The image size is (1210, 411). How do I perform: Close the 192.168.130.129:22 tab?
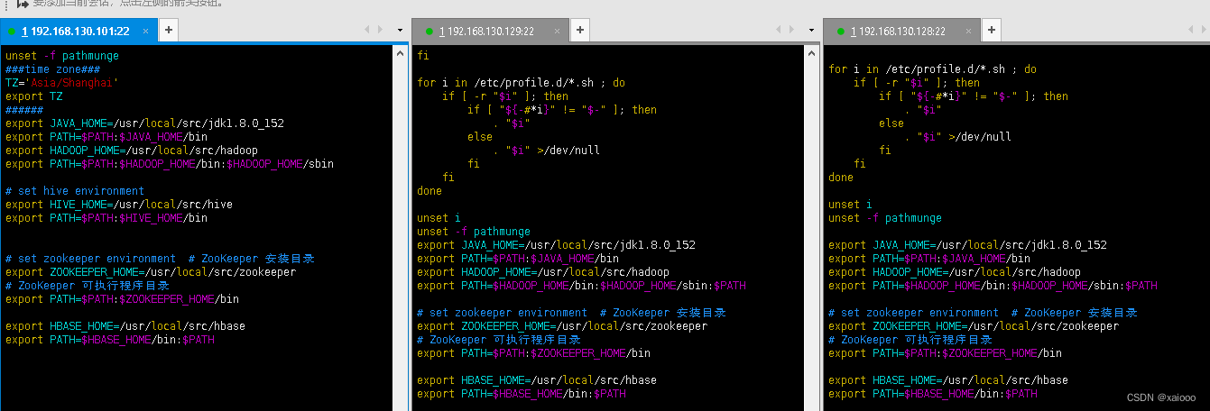[x=558, y=31]
